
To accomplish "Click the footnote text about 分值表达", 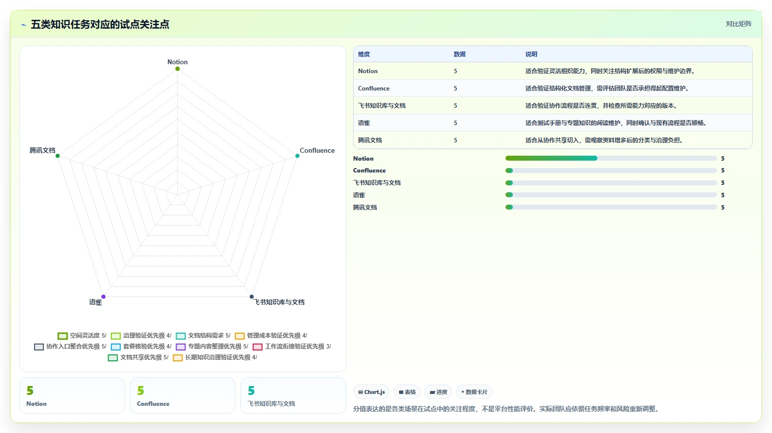I will pos(507,409).
